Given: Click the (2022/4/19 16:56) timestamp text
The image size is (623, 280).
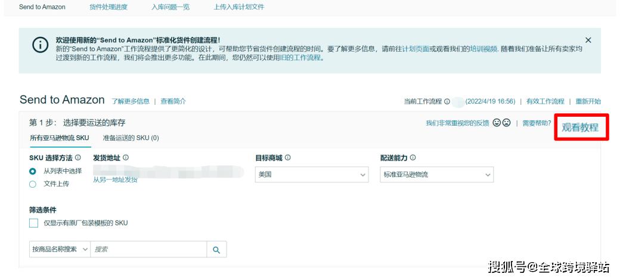Looking at the screenshot, I should click(x=490, y=101).
